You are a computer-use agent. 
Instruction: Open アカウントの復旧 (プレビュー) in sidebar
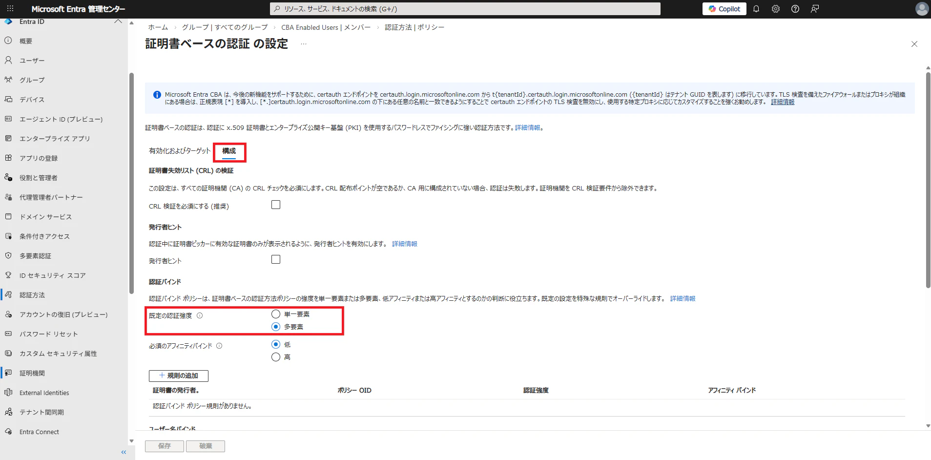pos(63,314)
